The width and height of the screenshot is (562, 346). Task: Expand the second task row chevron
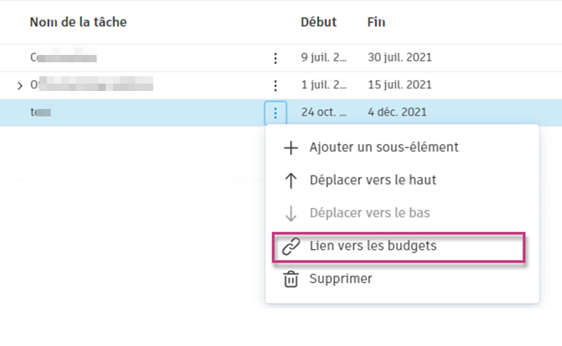pos(20,85)
